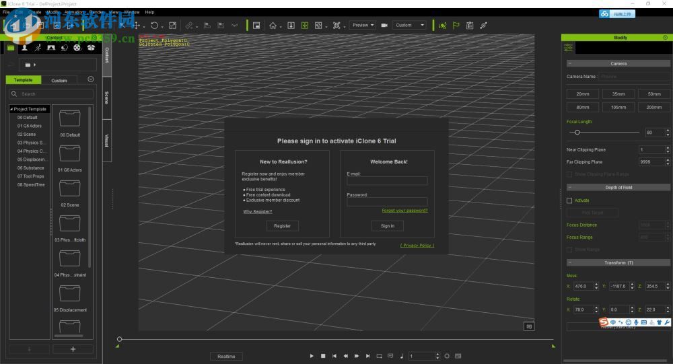Screen dimensions: 673x364
Task: Open the timeline settings gear icon
Action: 447,356
